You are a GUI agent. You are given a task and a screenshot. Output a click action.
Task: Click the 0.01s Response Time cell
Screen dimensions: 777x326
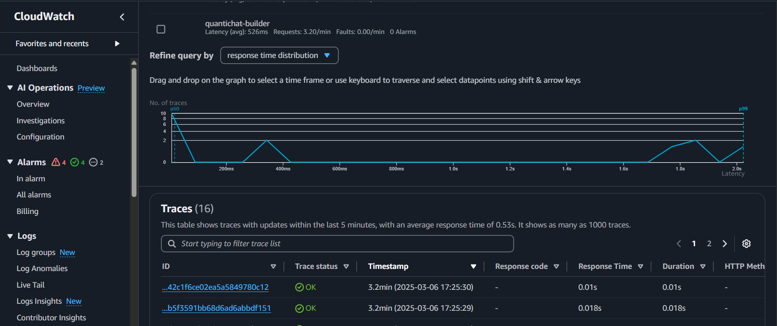[x=588, y=287]
